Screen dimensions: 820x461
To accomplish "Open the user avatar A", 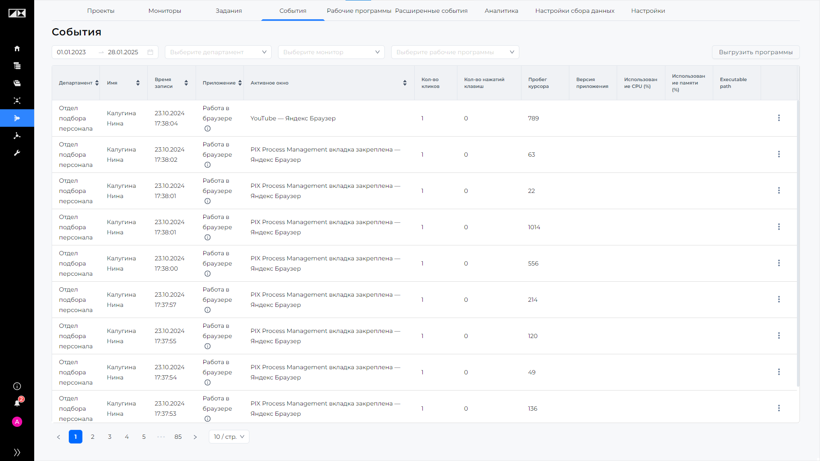I will (x=17, y=422).
